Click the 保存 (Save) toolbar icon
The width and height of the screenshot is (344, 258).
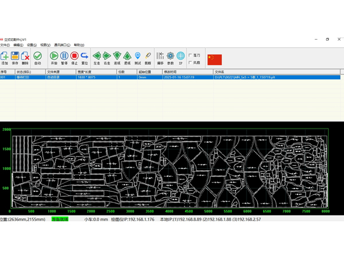tap(15, 57)
